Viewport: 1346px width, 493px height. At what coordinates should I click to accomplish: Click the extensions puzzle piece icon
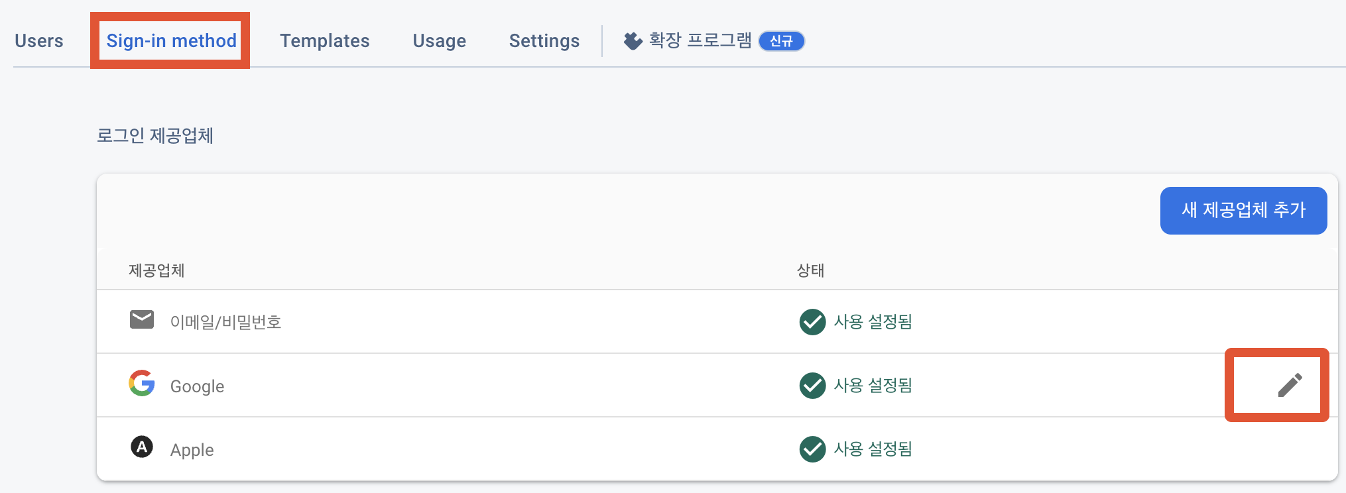click(633, 41)
